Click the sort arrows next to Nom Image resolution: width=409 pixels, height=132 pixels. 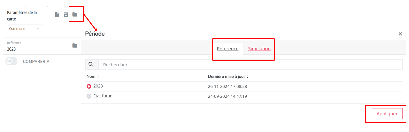(98, 77)
